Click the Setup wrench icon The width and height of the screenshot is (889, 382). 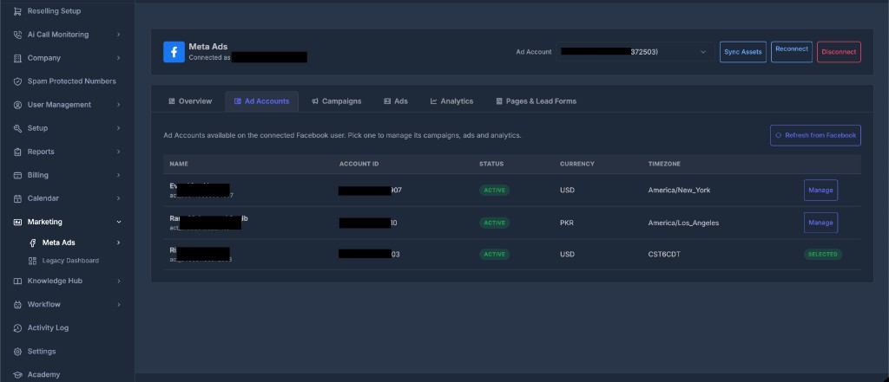tap(17, 128)
